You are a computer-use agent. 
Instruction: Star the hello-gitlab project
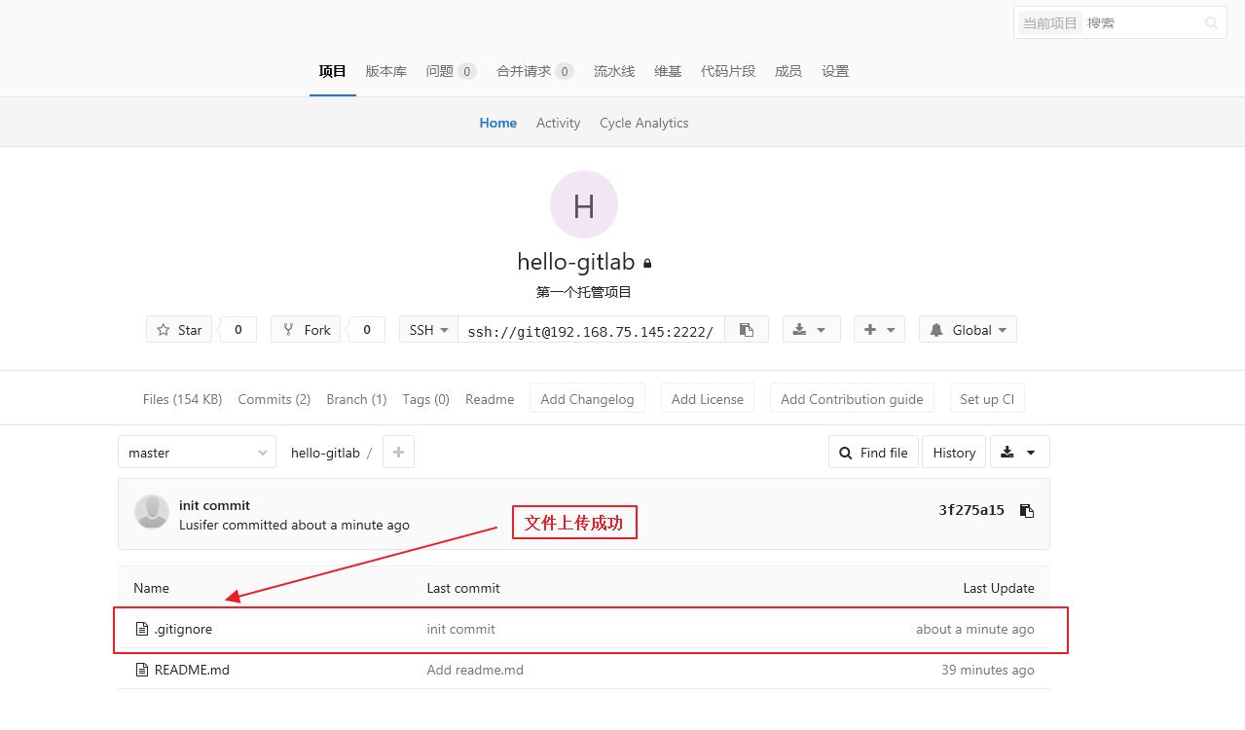coord(180,330)
